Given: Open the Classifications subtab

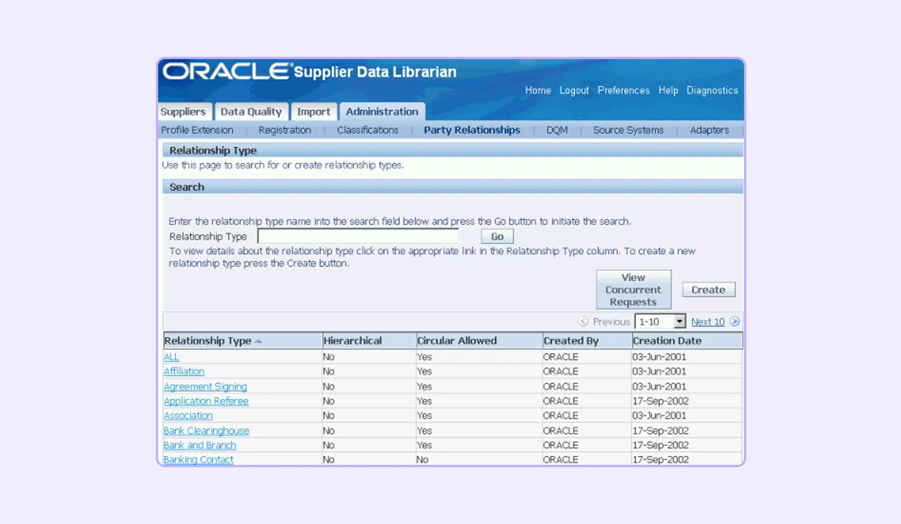Looking at the screenshot, I should (x=367, y=130).
